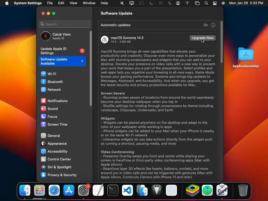Open Spotlight search in menu bar

206,3
